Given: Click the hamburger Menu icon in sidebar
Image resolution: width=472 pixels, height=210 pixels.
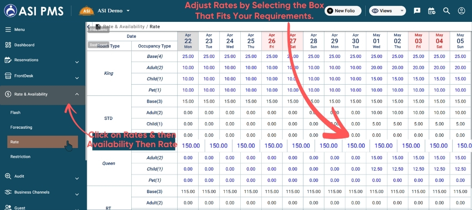Looking at the screenshot, I should 8,30.
